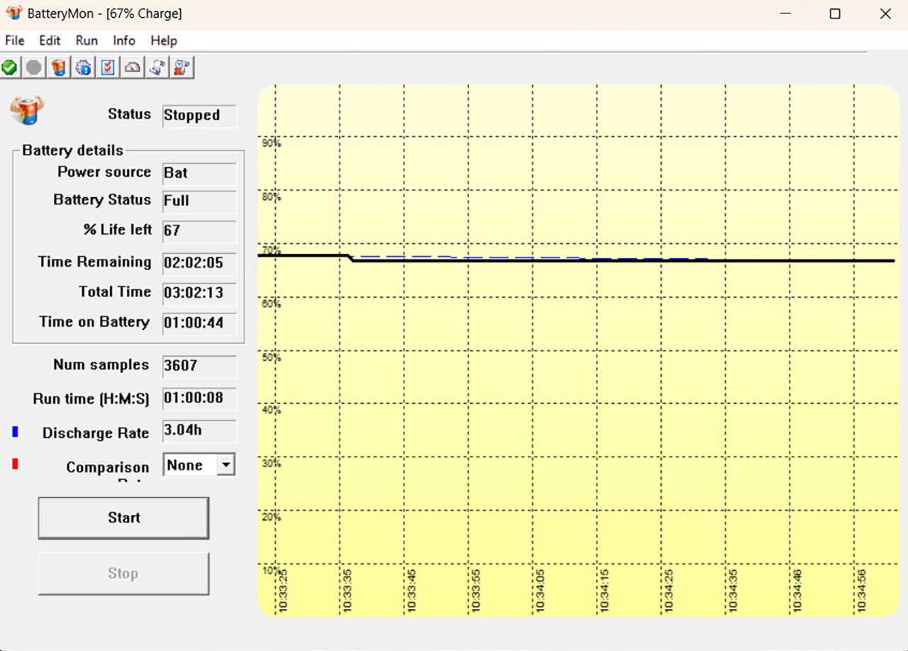Click the green checkmark start monitoring icon
This screenshot has width=908, height=651.
pos(10,68)
